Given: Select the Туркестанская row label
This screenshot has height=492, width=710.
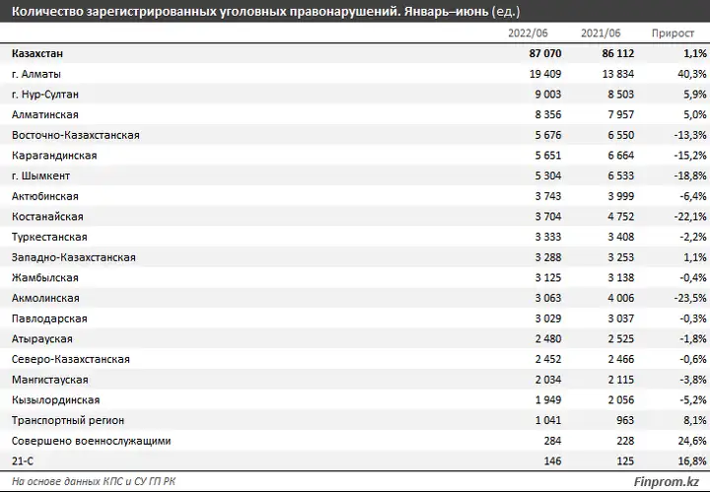Looking at the screenshot, I should (x=49, y=237).
